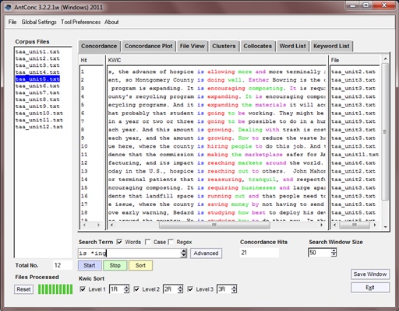Select taa_unit1.txt in Corpus Files
This screenshot has width=399, height=311.
37,52
